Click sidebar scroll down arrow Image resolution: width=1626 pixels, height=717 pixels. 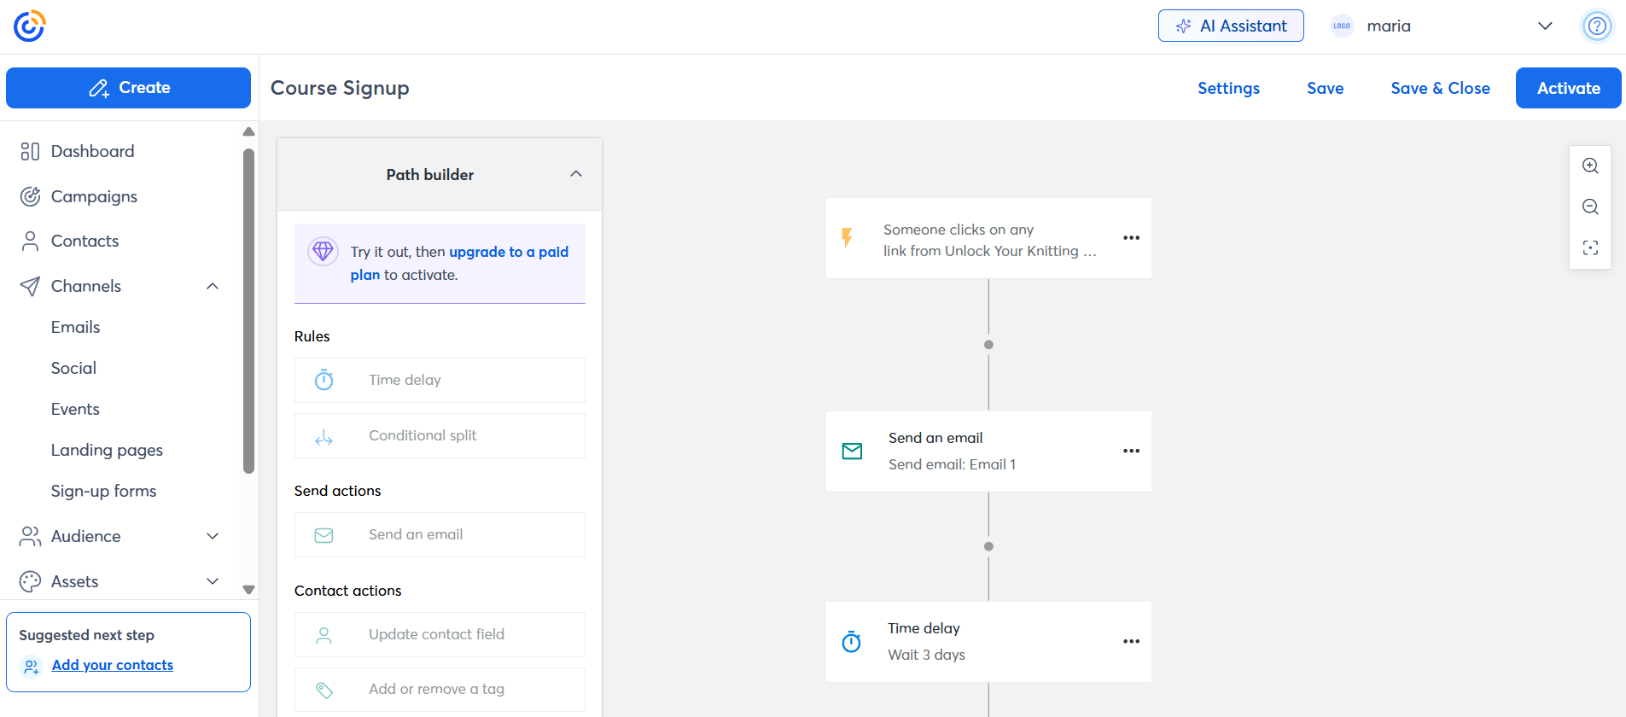click(x=248, y=590)
